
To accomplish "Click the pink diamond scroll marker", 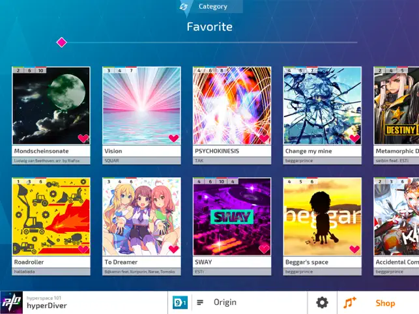I will coord(61,42).
